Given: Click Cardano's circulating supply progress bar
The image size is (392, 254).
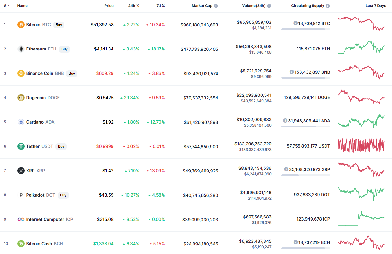Looking at the screenshot, I should 305,127.
